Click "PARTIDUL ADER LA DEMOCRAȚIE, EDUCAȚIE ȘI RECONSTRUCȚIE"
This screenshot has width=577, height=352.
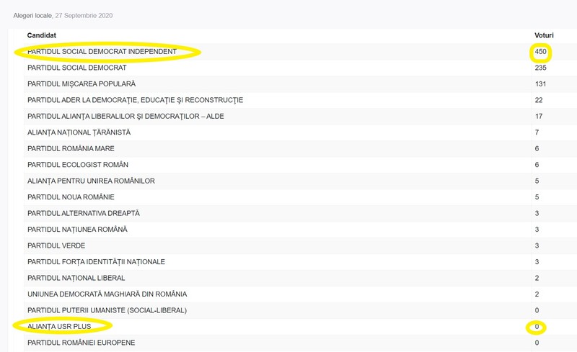tap(135, 100)
